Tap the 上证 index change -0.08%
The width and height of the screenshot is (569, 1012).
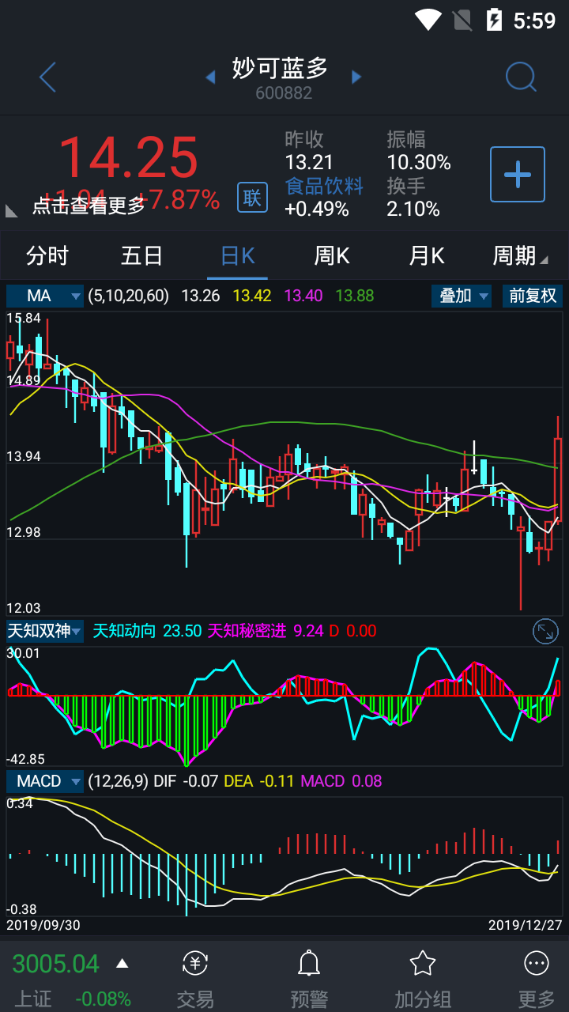pyautogui.click(x=104, y=999)
